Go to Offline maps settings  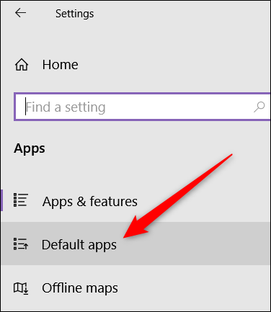coord(135,288)
